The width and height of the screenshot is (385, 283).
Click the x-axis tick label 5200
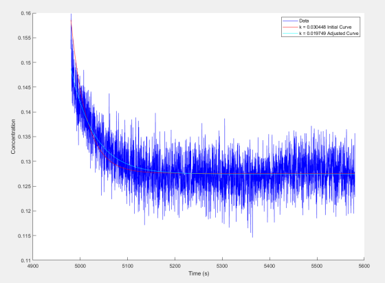pos(175,266)
